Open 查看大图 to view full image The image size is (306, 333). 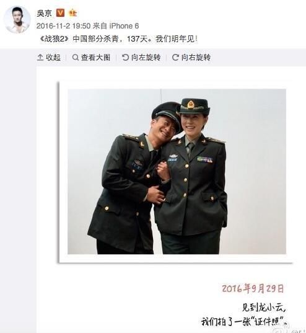pyautogui.click(x=91, y=57)
